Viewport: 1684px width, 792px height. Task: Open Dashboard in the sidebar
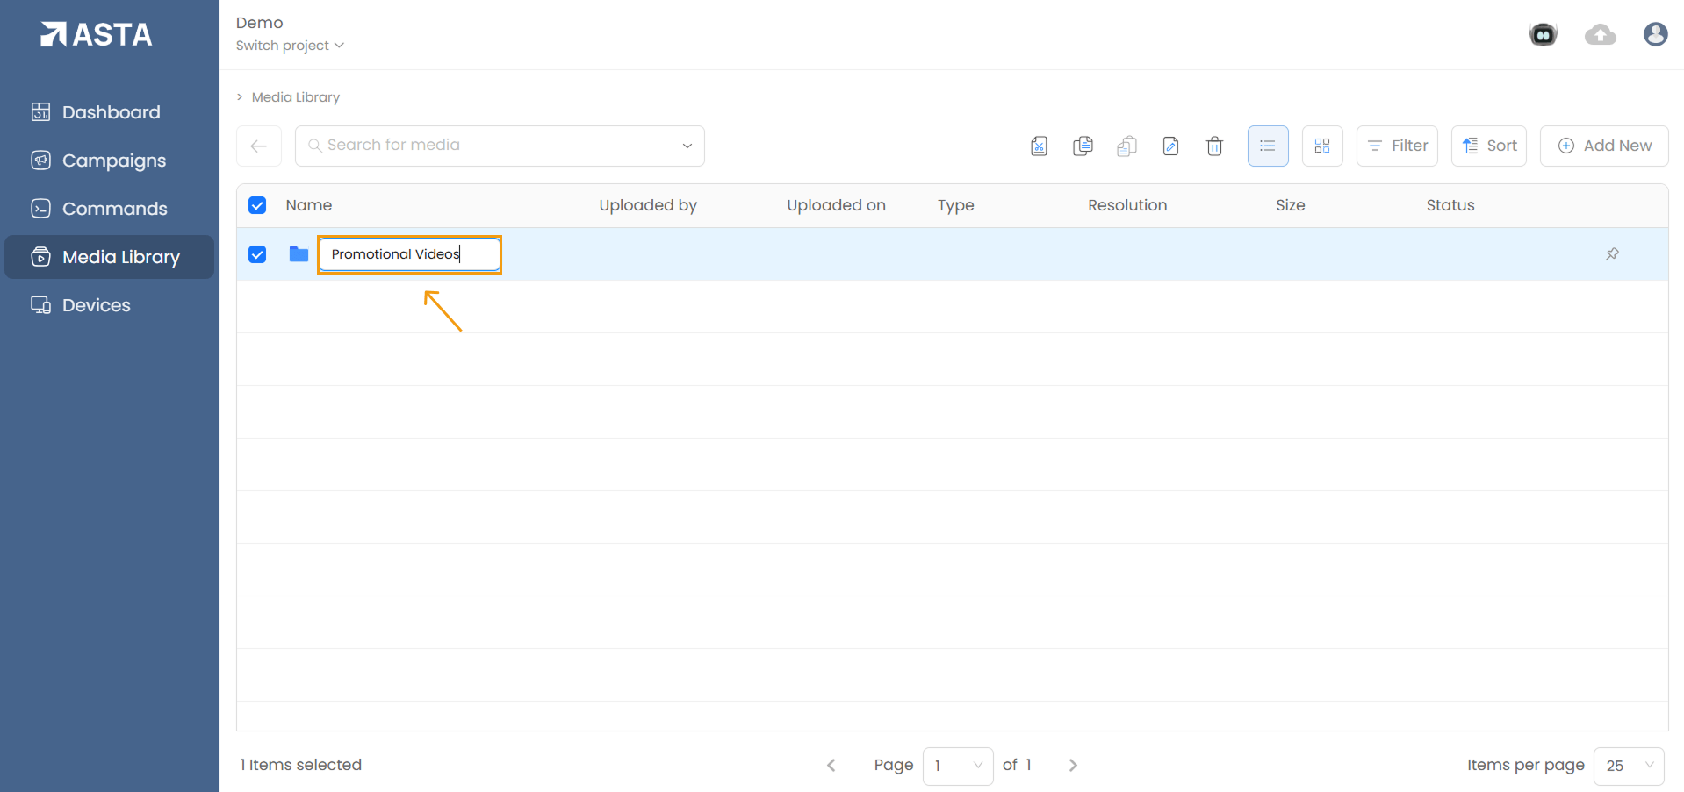(x=111, y=112)
